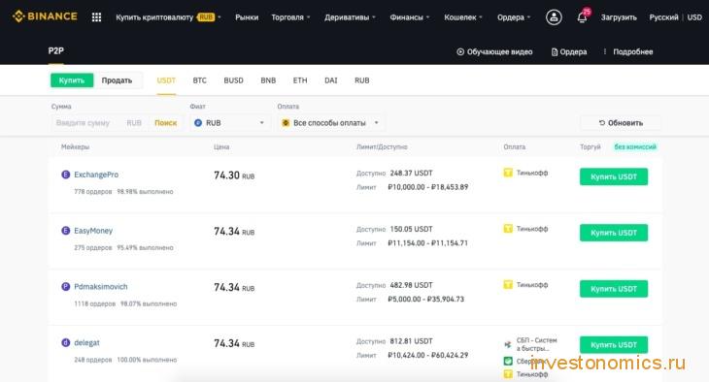Select the BTC tab

click(x=199, y=80)
